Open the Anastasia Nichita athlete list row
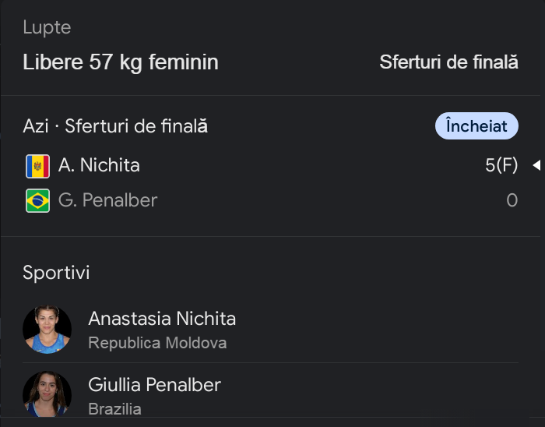This screenshot has width=545, height=427. (x=270, y=330)
